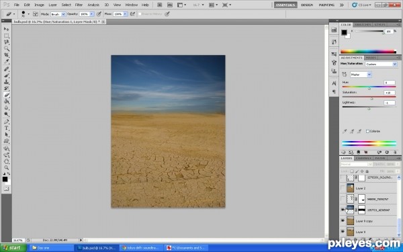The width and height of the screenshot is (403, 252).
Task: Open the File menu
Action: click(16, 5)
